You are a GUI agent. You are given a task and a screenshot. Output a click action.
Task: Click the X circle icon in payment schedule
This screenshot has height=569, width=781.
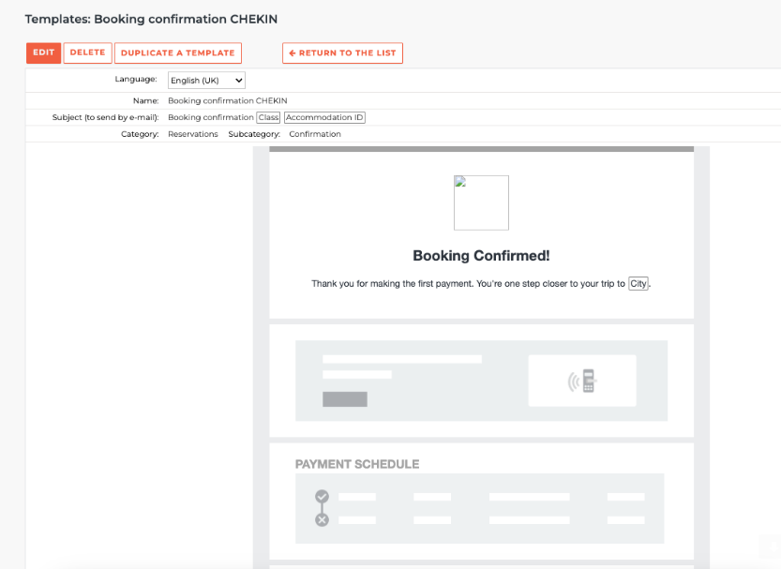pyautogui.click(x=323, y=519)
